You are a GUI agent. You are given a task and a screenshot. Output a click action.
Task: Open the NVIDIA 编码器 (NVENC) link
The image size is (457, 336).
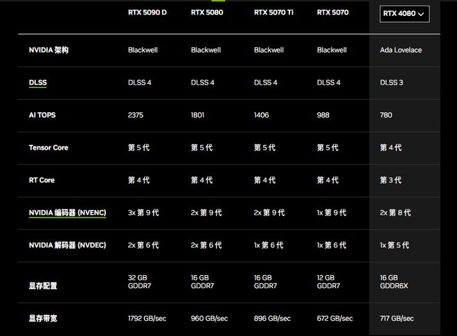[x=67, y=213]
